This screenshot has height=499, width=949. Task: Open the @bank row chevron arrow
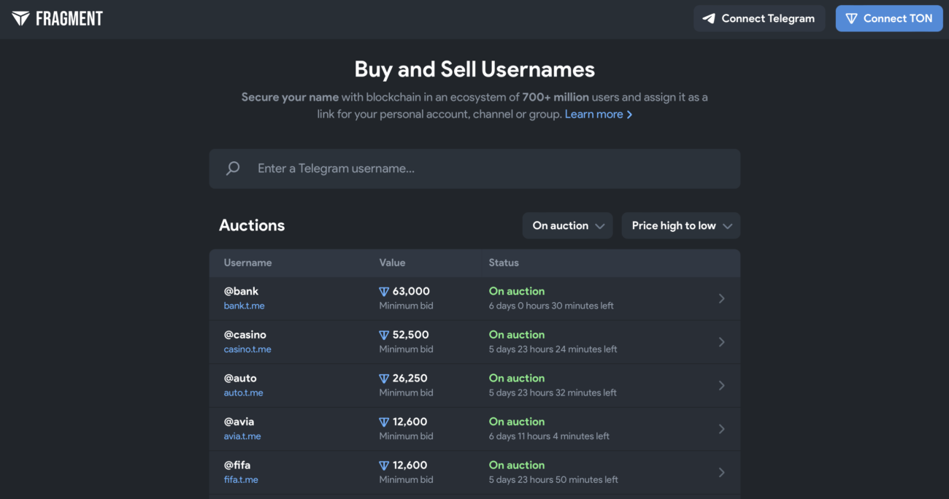pyautogui.click(x=721, y=298)
